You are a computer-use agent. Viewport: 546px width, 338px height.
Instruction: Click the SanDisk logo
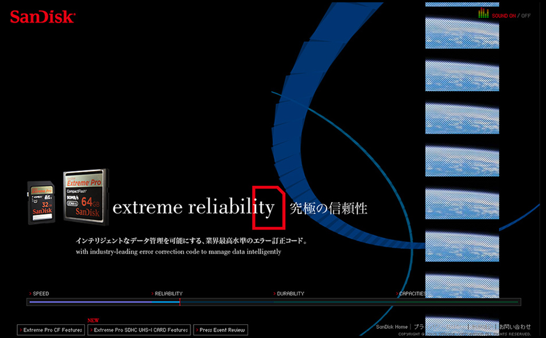point(42,16)
